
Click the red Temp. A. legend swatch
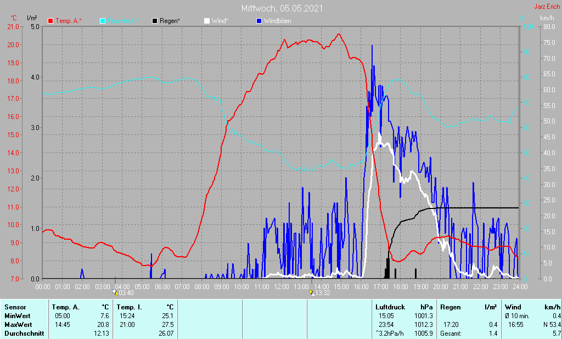(x=50, y=21)
